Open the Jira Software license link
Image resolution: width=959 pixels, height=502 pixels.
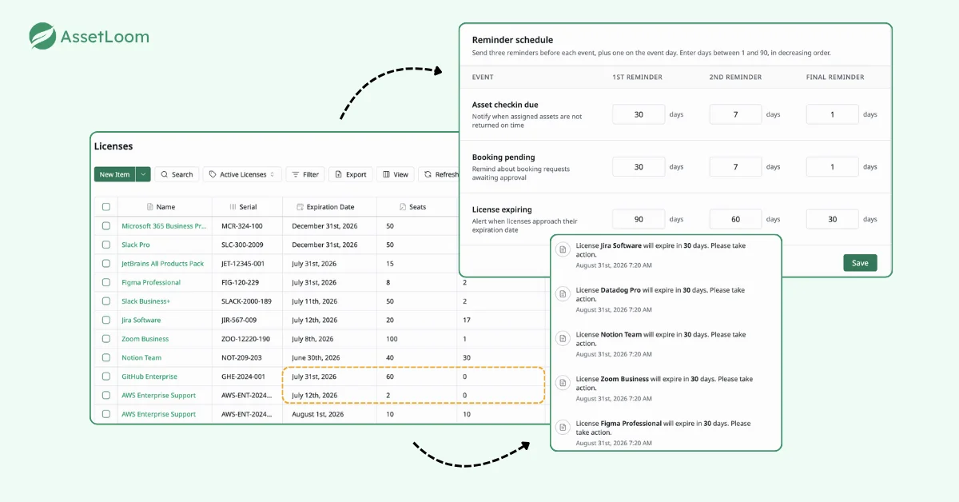[x=141, y=320]
